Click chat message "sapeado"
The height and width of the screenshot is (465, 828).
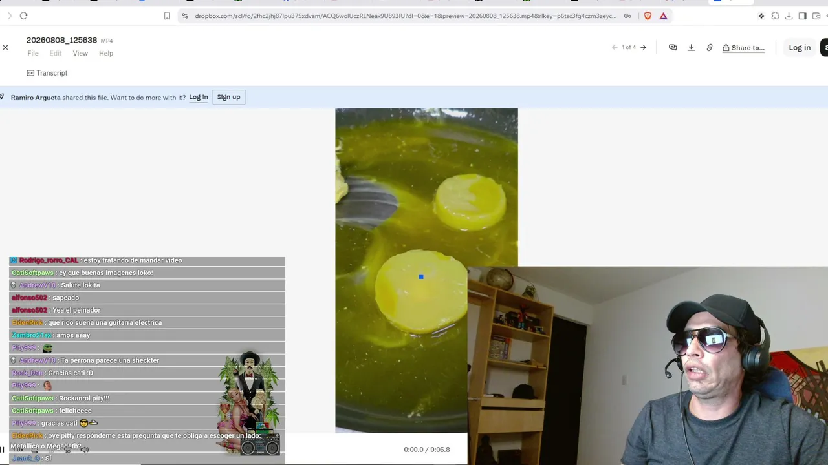pyautogui.click(x=65, y=298)
